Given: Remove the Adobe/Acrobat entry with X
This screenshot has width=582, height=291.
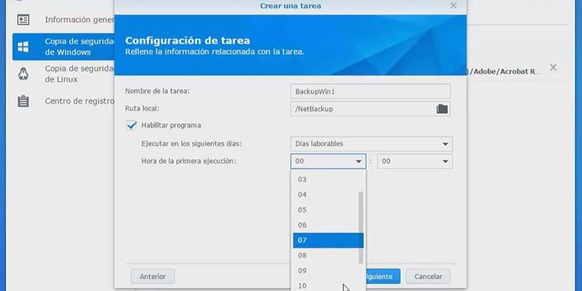Looking at the screenshot, I should 553,68.
